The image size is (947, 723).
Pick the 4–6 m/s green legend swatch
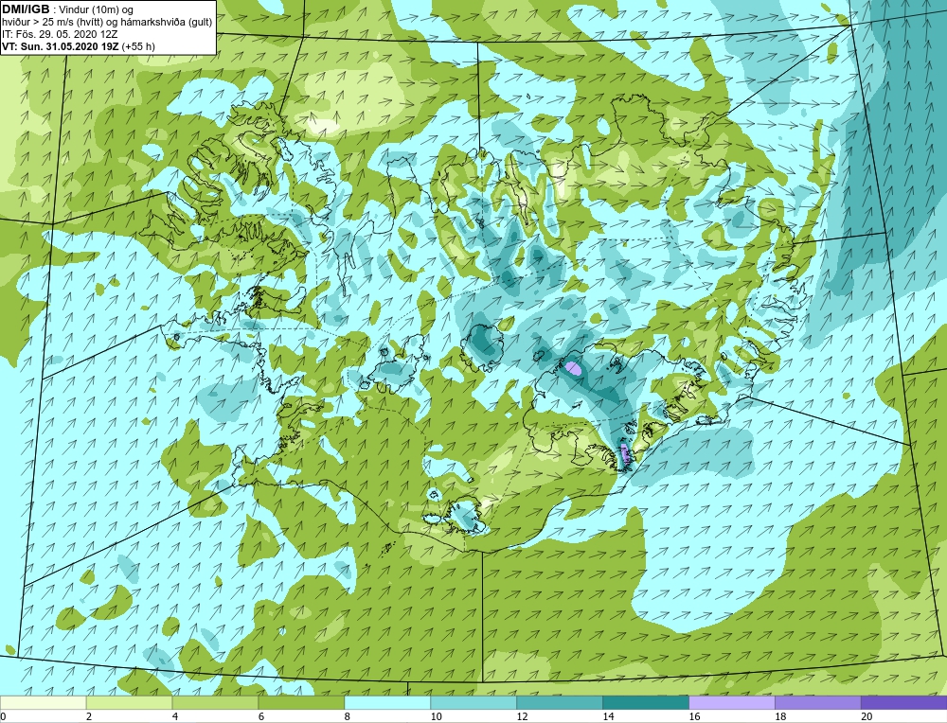coord(215,703)
